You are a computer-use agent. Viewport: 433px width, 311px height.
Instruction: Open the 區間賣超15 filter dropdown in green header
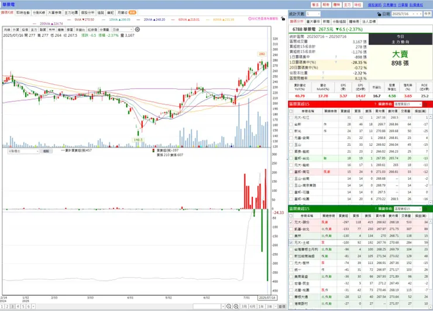click(x=408, y=209)
